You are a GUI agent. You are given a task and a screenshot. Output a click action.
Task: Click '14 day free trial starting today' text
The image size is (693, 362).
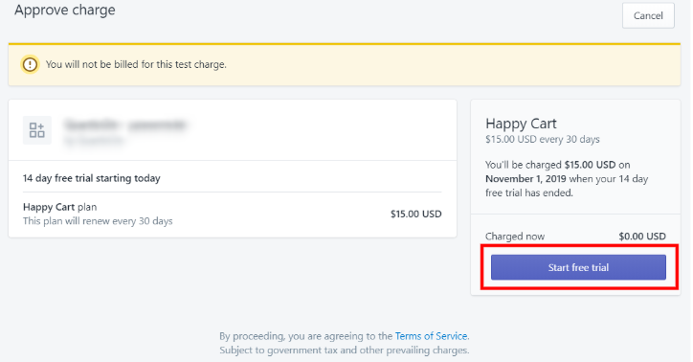[92, 178]
